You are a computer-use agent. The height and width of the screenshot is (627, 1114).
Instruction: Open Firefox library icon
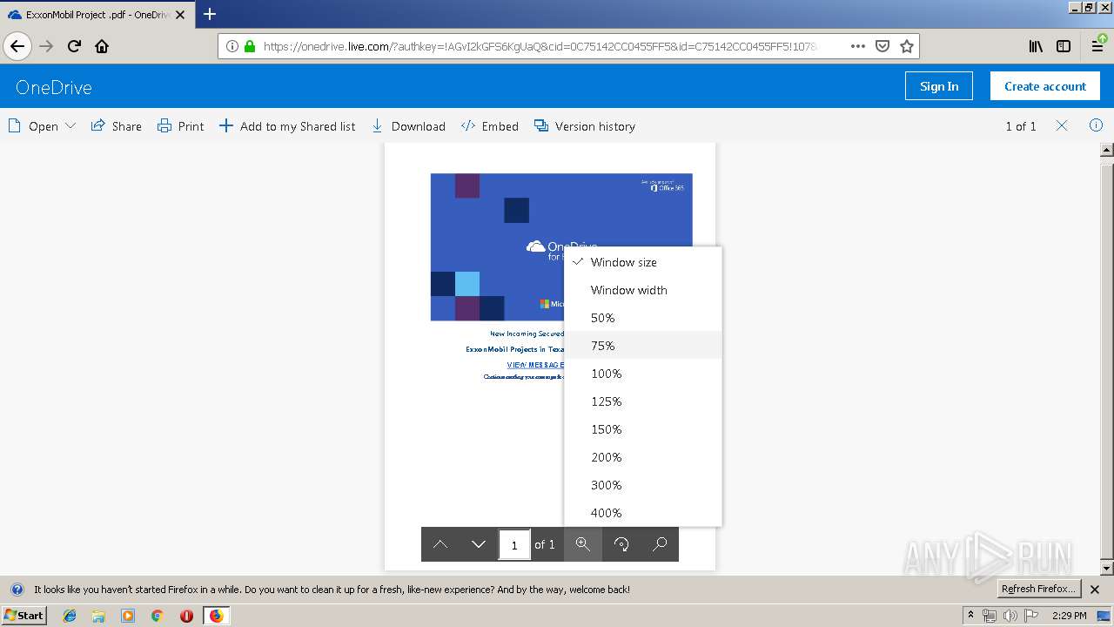pyautogui.click(x=1036, y=46)
